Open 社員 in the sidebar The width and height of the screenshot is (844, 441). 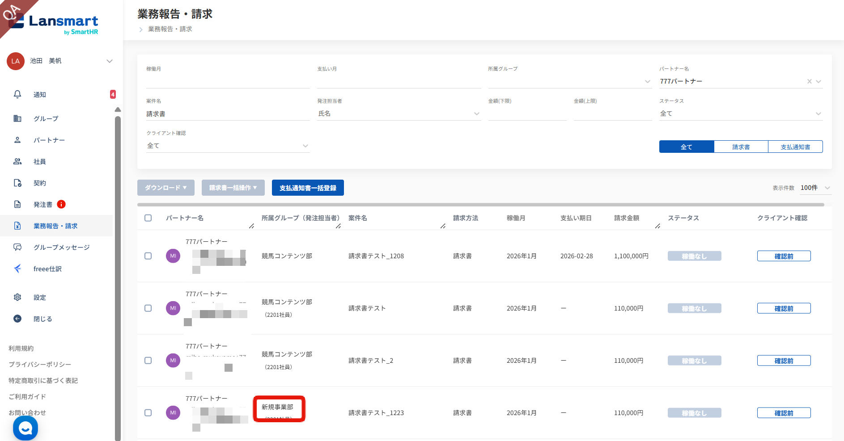[x=40, y=161]
